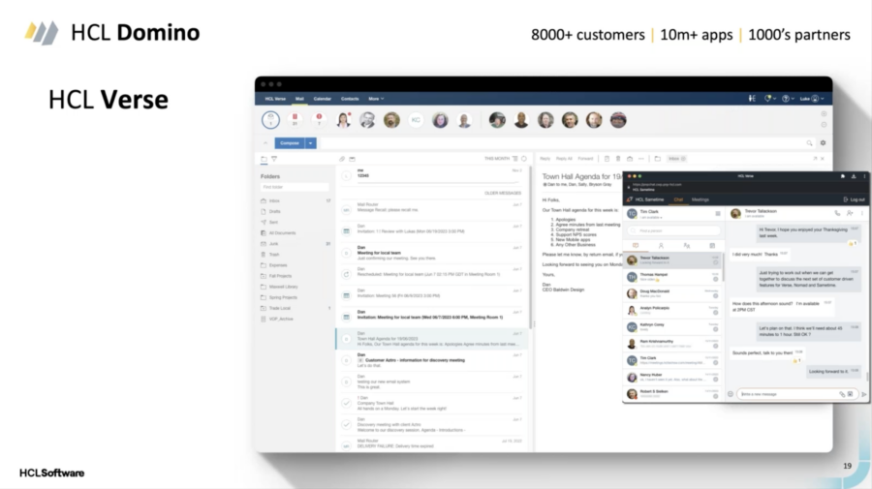The image size is (872, 489).
Task: Select the KC initials contact bubble
Action: (x=416, y=120)
